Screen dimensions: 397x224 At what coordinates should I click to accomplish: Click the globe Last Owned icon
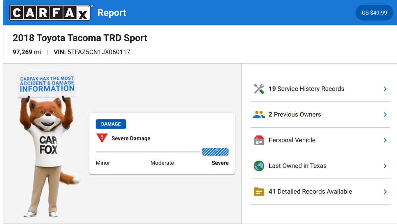tap(259, 166)
